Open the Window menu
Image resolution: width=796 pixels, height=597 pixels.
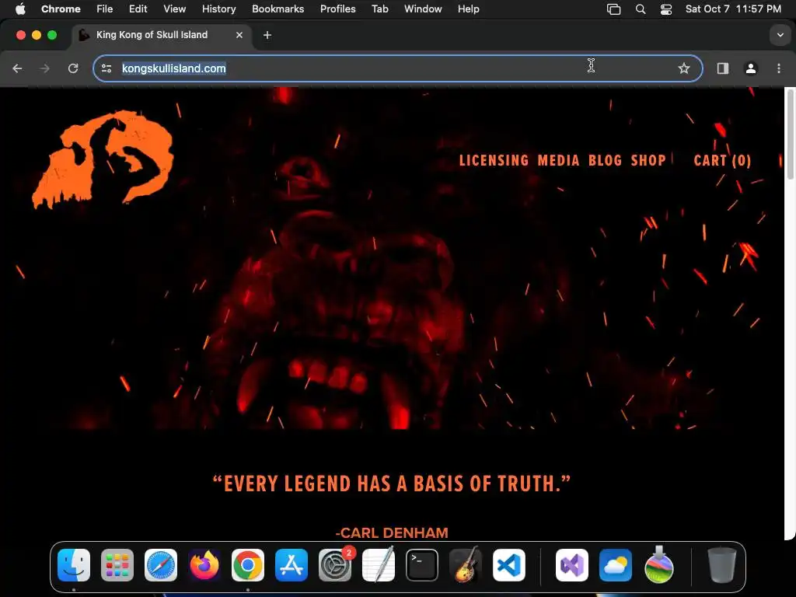423,9
